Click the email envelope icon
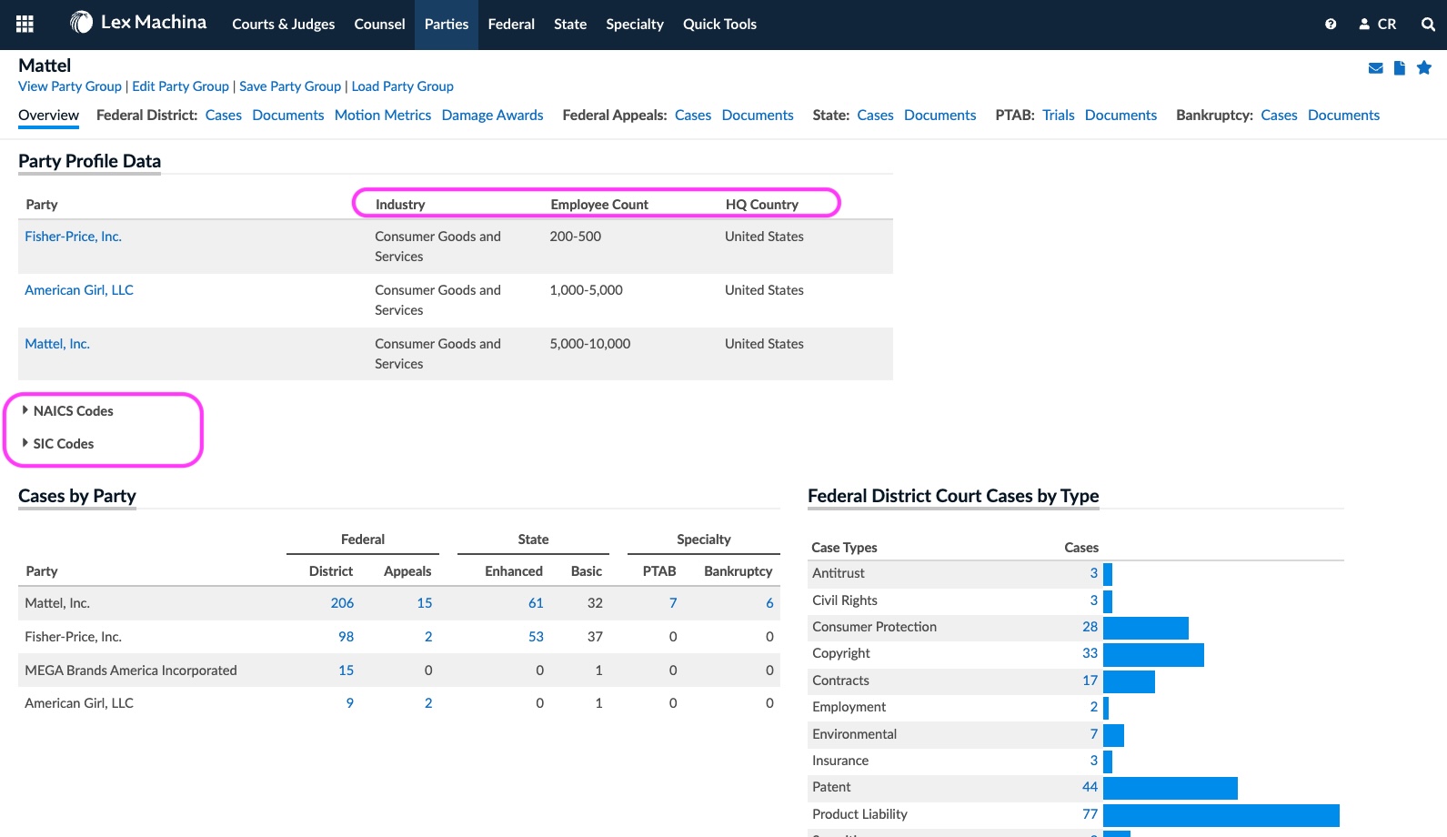 point(1376,68)
